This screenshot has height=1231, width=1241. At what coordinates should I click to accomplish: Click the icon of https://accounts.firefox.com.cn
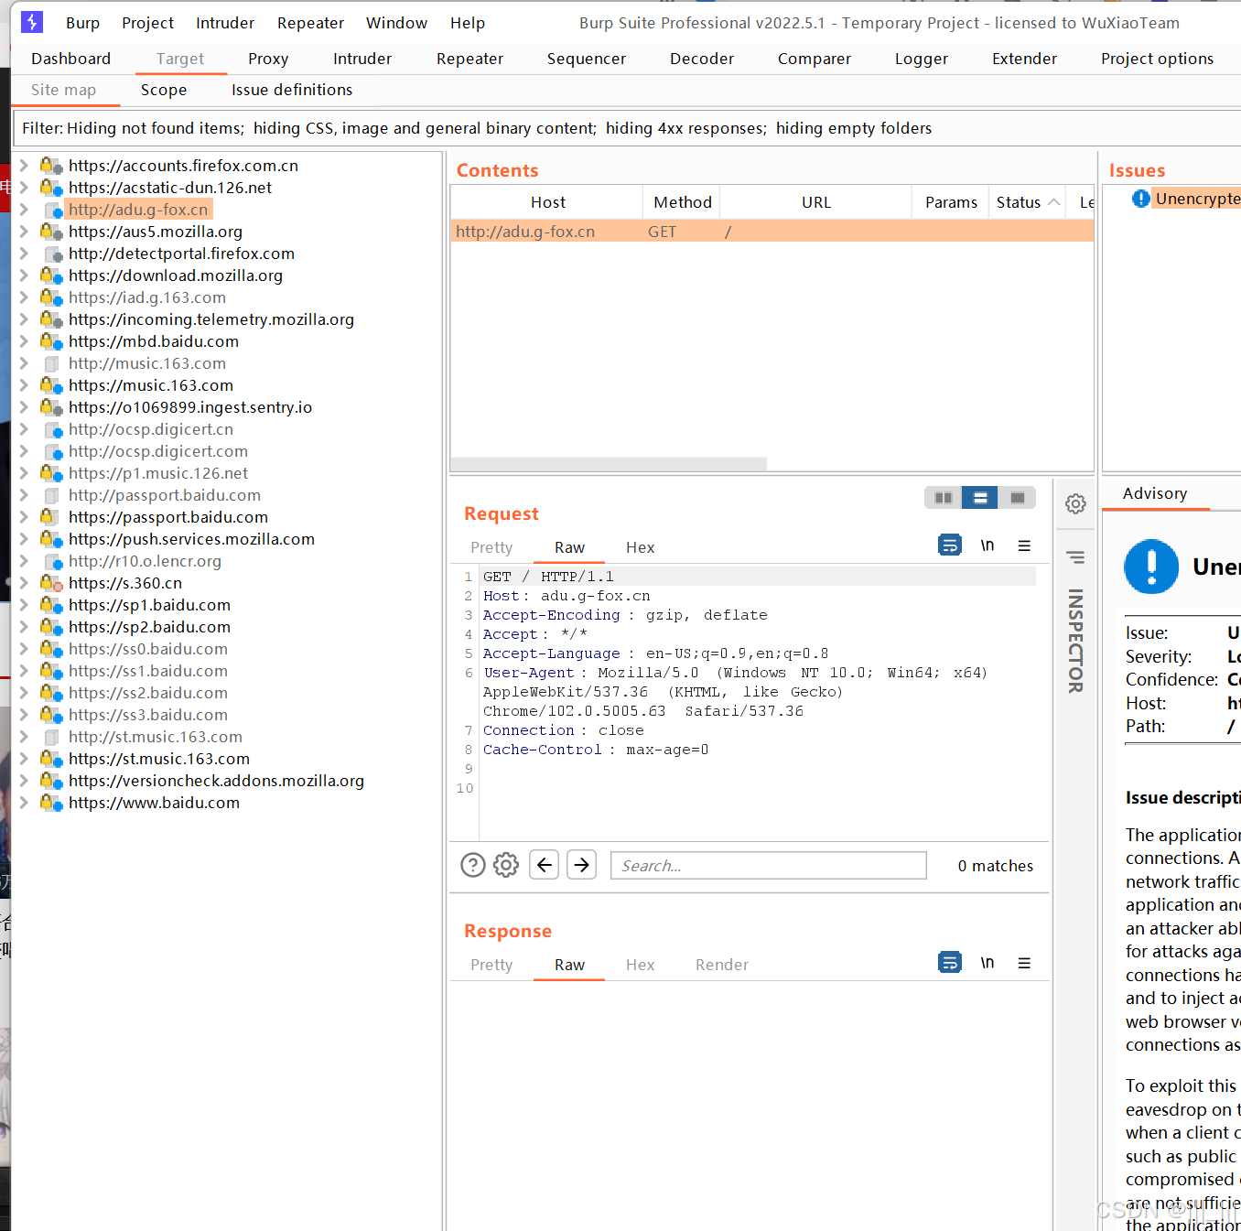click(x=51, y=166)
